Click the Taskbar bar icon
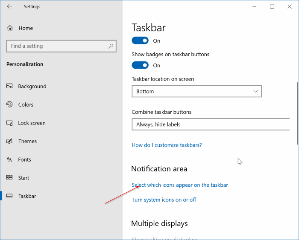Image resolution: width=299 pixels, height=240 pixels. pos(9,196)
